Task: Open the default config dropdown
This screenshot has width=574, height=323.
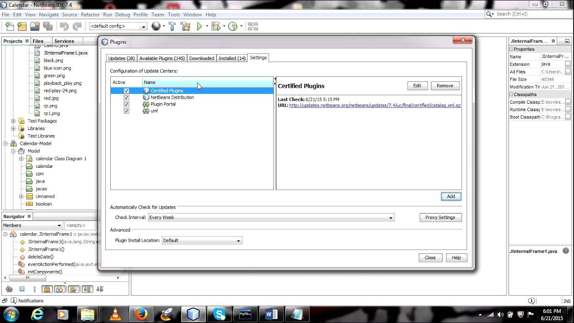Action: tap(118, 26)
